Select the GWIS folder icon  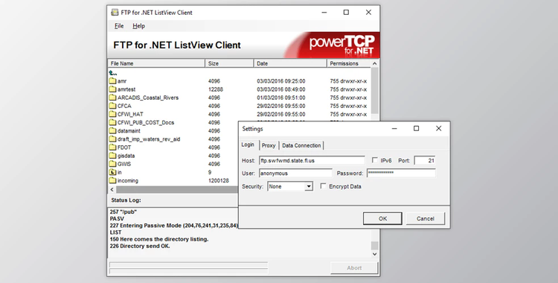tap(112, 164)
